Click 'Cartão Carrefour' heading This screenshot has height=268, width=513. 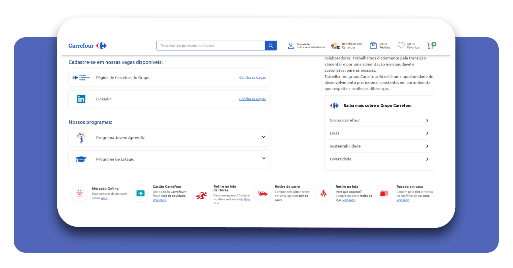pos(167,186)
